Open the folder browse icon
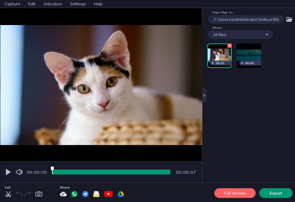Viewport: 295px width, 202px height. [289, 19]
